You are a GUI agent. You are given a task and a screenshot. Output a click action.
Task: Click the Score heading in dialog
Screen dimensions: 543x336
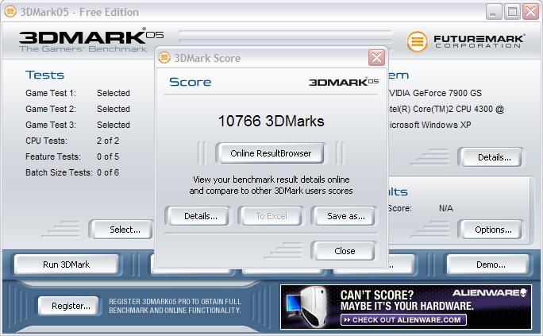click(190, 82)
